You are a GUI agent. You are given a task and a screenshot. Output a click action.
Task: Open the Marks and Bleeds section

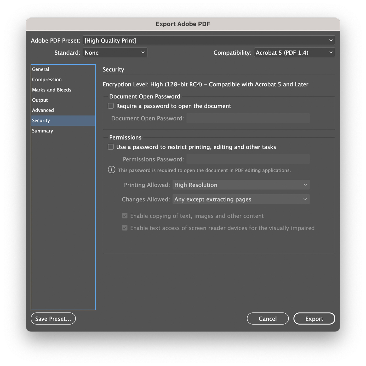pyautogui.click(x=63, y=90)
